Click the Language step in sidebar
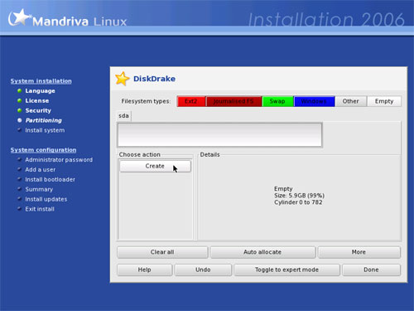 point(40,91)
